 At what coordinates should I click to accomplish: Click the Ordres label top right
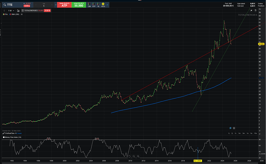[x=260, y=3]
